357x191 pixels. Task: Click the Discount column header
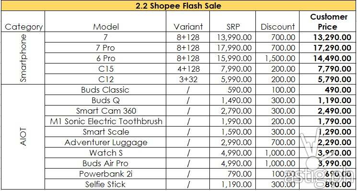tap(278, 27)
